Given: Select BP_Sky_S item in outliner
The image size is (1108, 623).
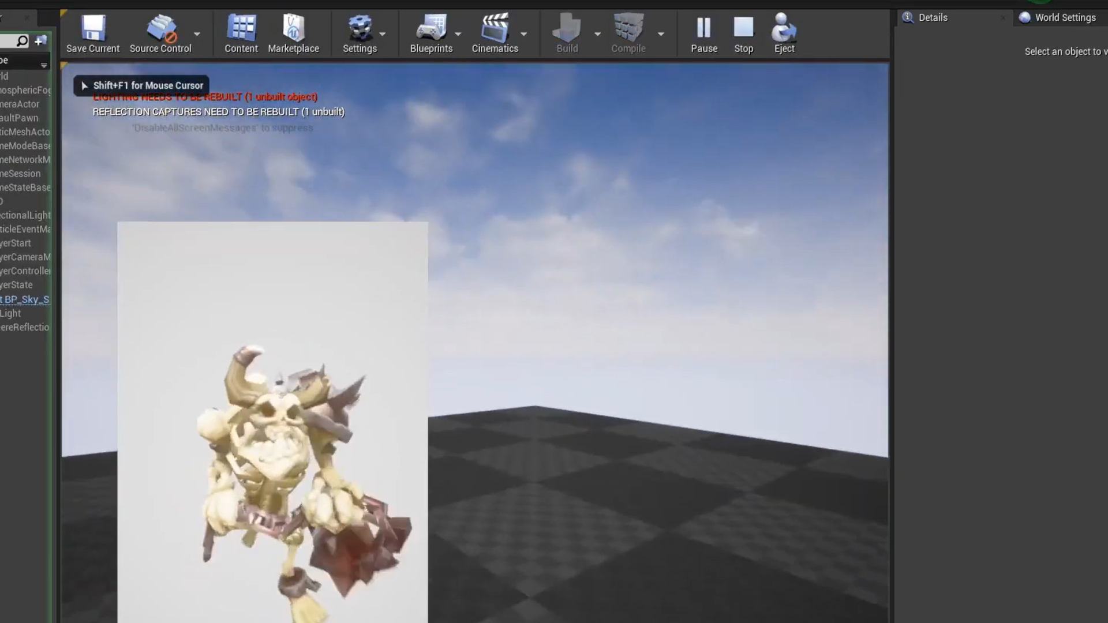Looking at the screenshot, I should pyautogui.click(x=26, y=299).
